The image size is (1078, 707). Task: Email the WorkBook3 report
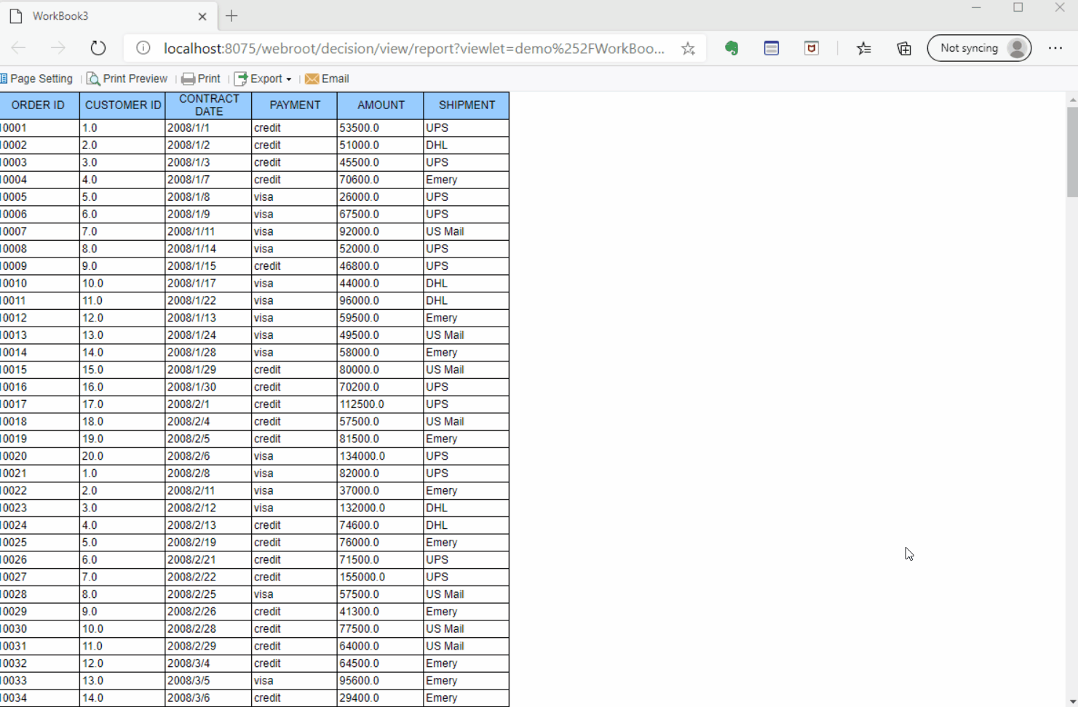click(327, 79)
